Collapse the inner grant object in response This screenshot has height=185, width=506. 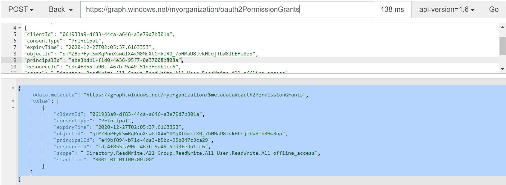point(13,108)
